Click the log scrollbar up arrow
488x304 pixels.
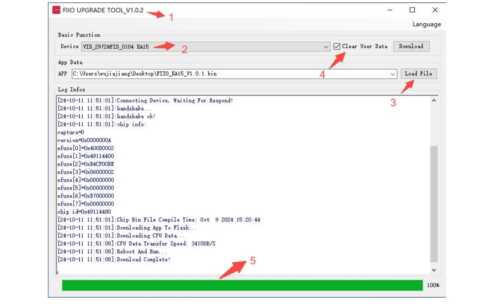coord(434,101)
